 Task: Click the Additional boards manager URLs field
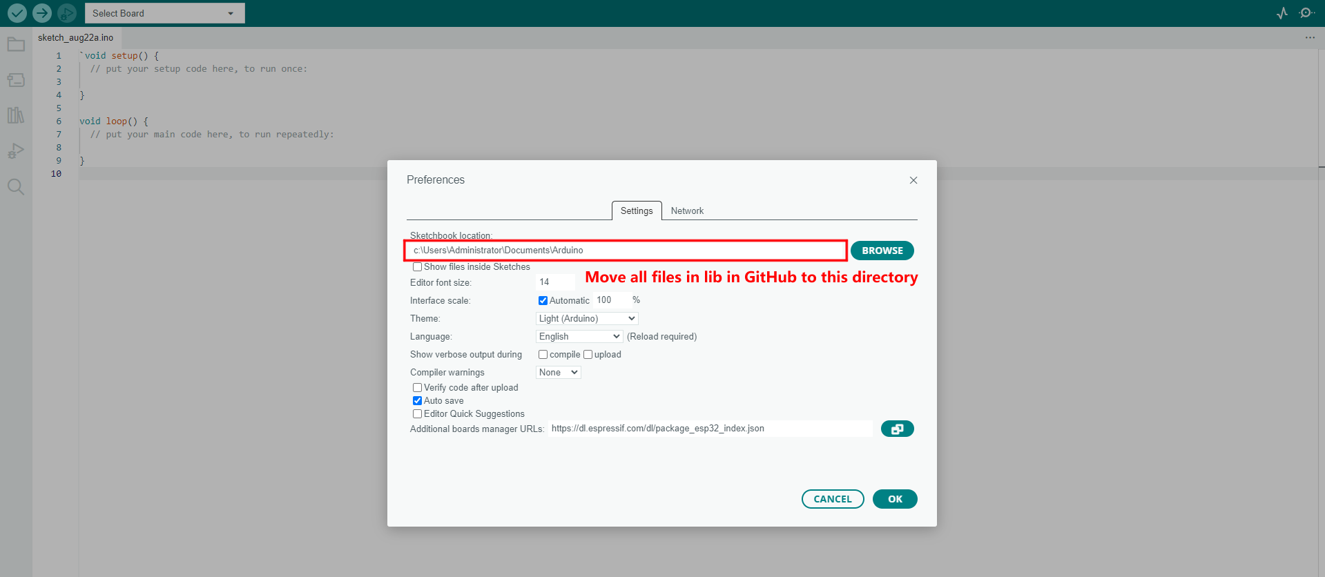pos(710,429)
